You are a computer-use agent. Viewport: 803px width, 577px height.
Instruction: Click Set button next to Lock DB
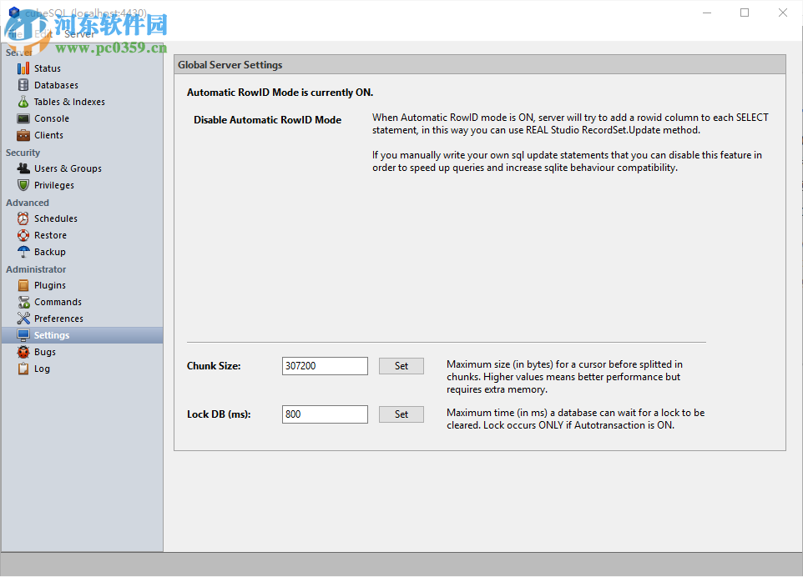click(401, 414)
